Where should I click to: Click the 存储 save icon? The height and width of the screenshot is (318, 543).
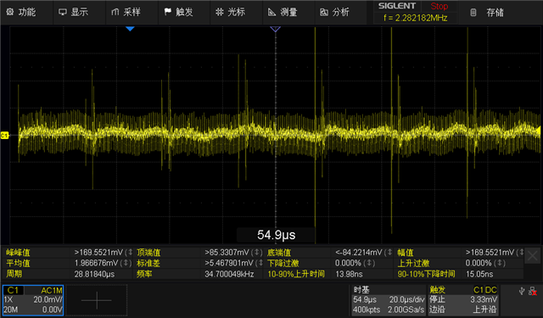473,13
